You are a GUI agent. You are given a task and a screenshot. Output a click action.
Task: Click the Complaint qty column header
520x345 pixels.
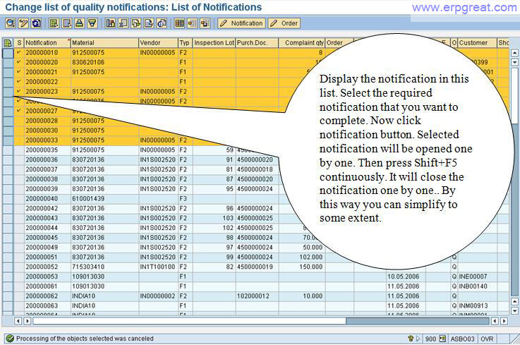pos(302,43)
